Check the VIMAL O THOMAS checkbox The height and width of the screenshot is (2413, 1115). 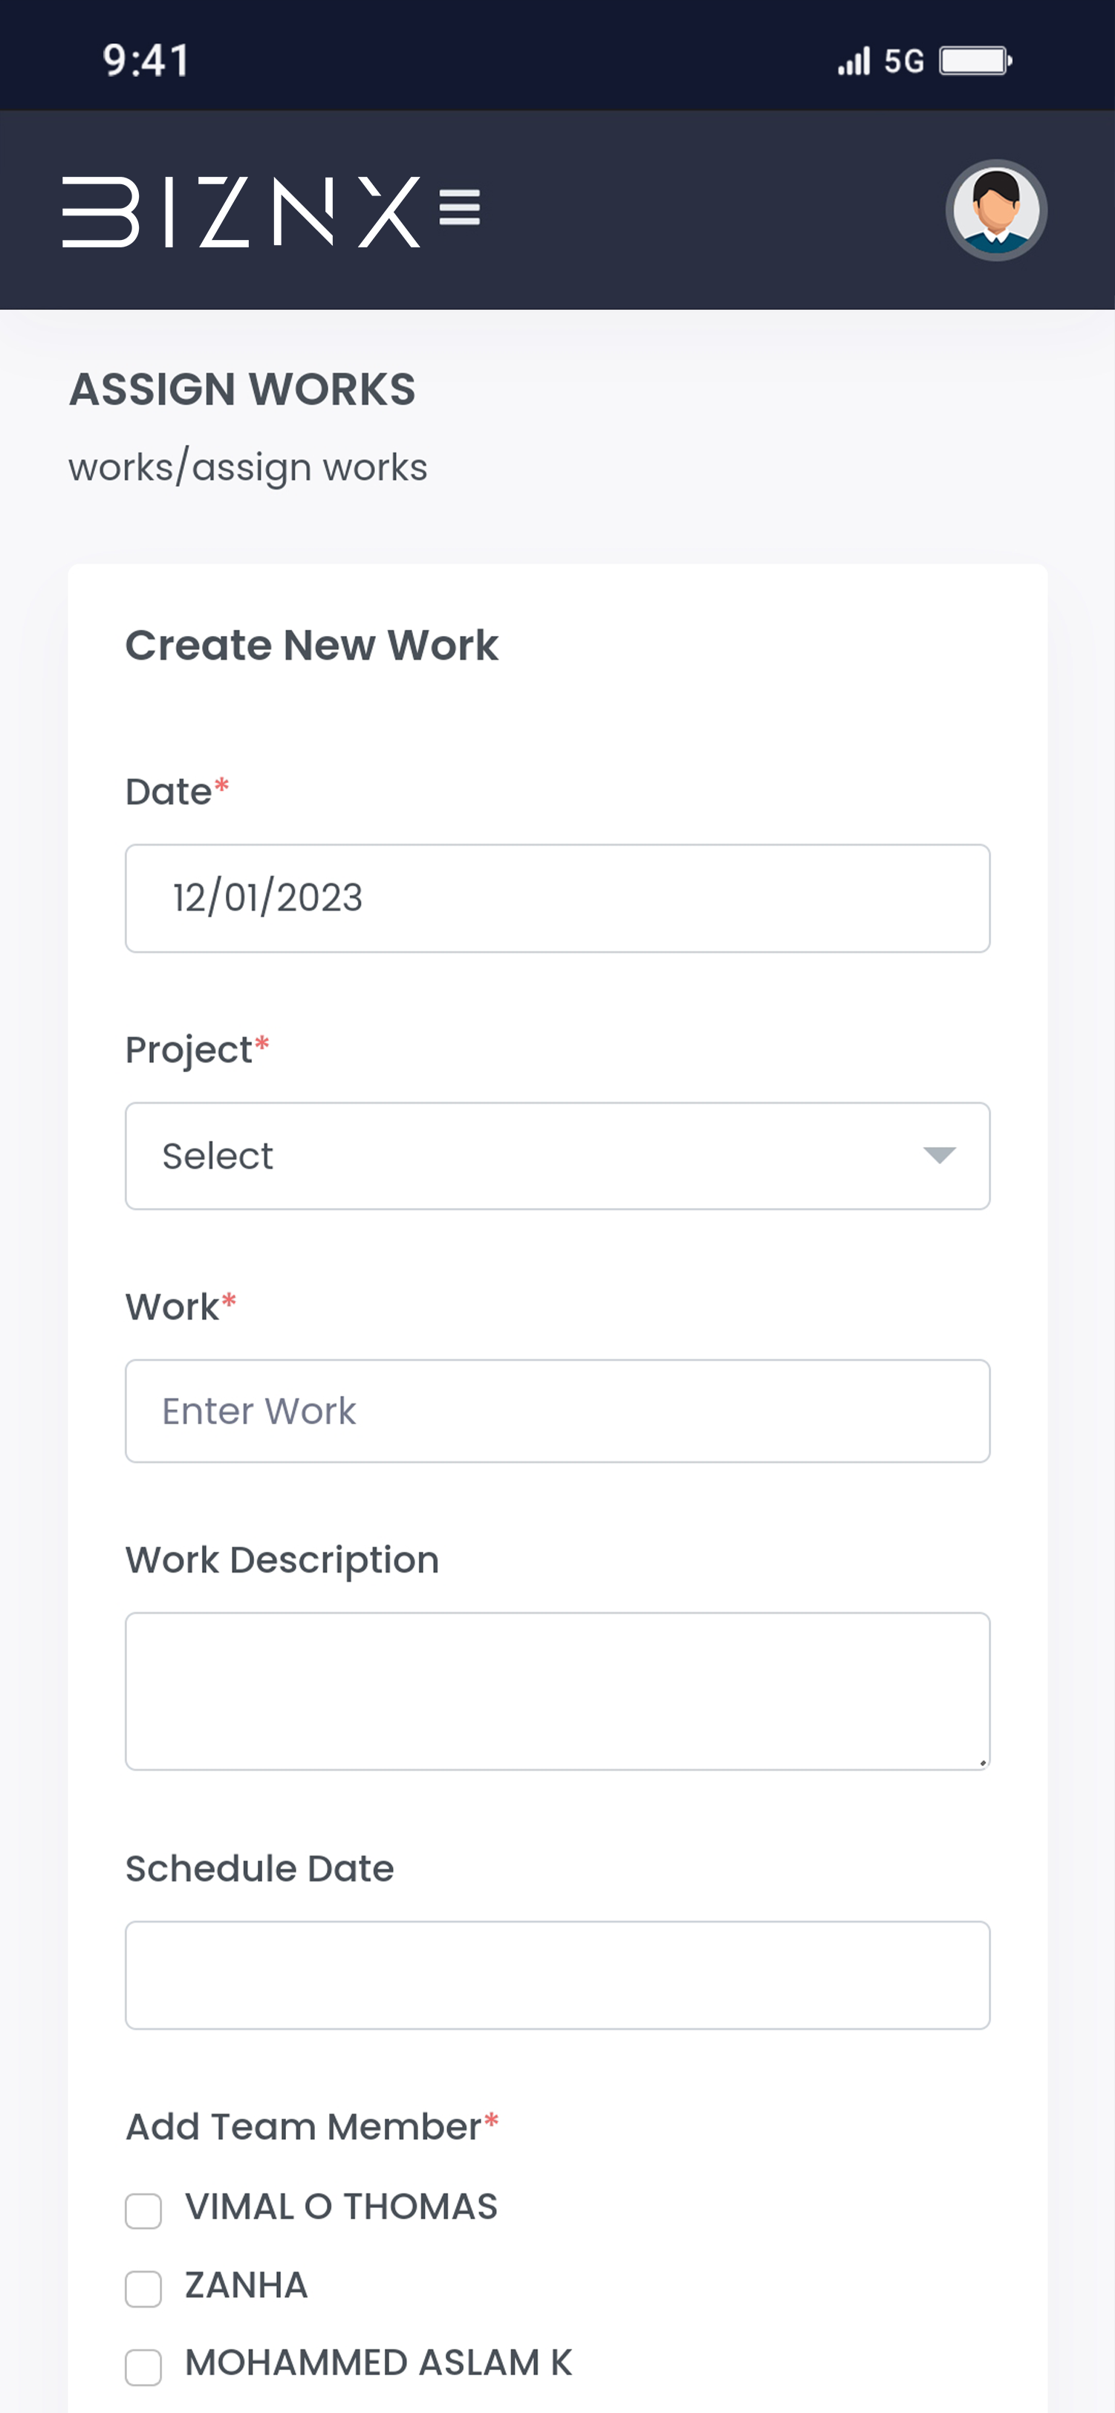pos(143,2211)
